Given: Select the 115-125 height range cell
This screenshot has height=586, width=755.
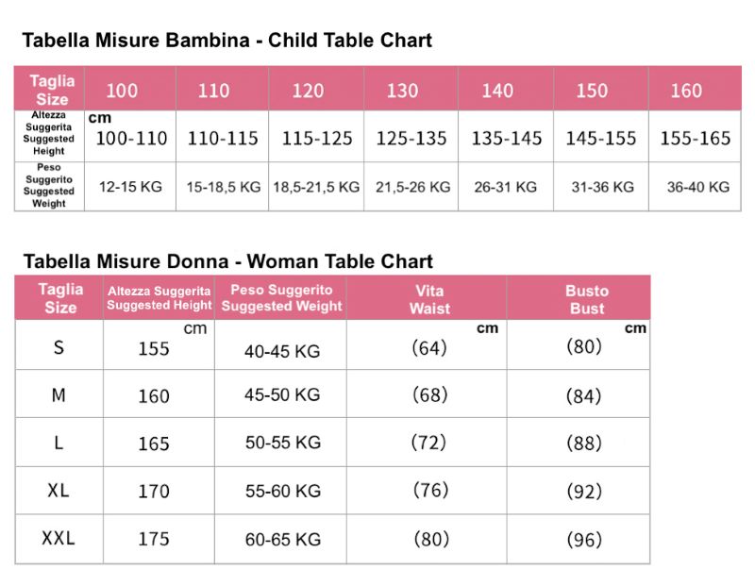Looking at the screenshot, I should point(317,139).
